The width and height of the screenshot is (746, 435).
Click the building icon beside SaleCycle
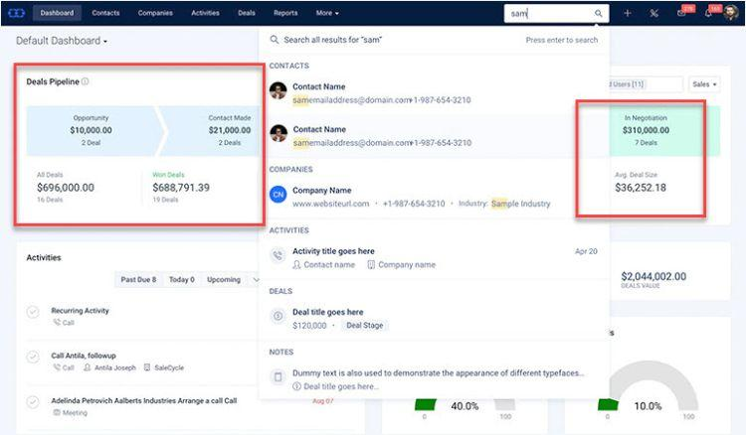147,367
